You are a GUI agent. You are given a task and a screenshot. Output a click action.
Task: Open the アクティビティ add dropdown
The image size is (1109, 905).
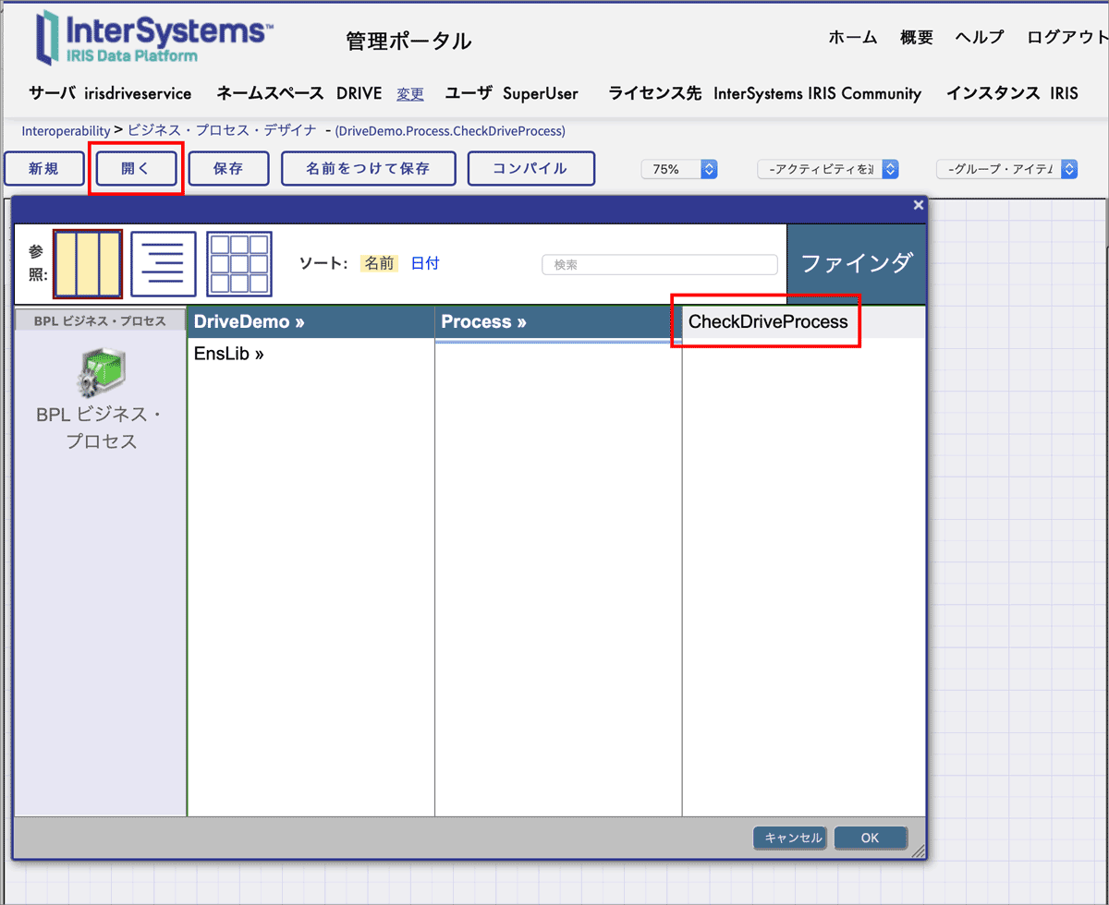point(827,169)
